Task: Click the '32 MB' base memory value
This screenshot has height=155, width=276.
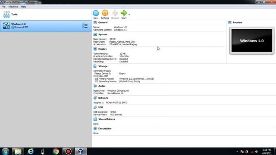Action: tap(112, 39)
